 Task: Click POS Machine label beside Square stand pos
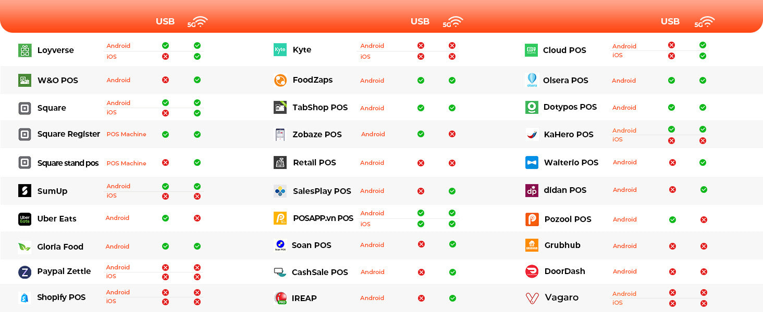[x=126, y=163]
